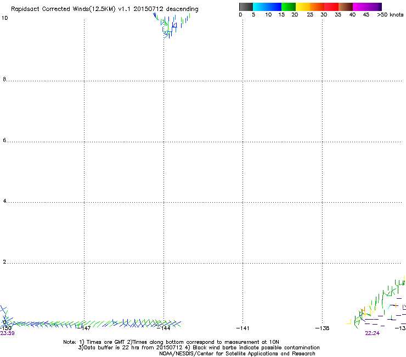Click the note line 'Times are GMT'

coord(105,342)
